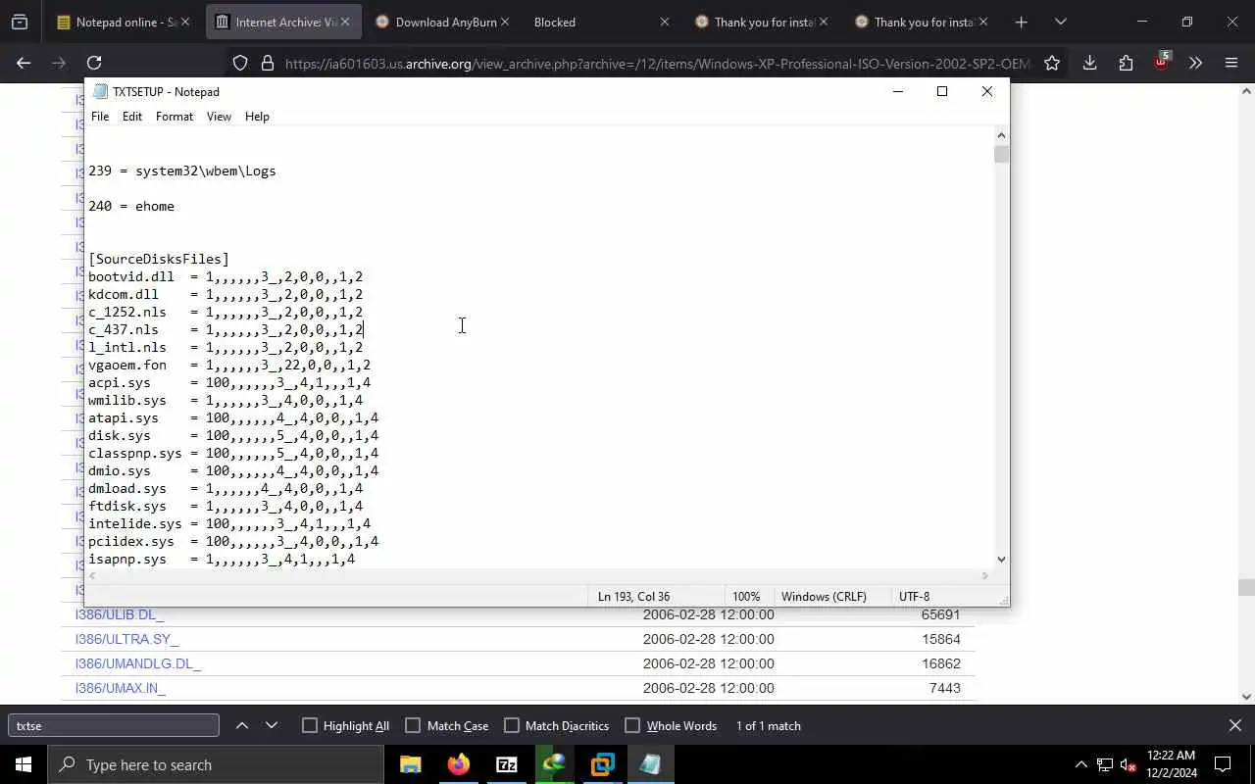Open I386/ULTRA.SY_ file link
Viewport: 1255px width, 784px height.
tap(127, 639)
